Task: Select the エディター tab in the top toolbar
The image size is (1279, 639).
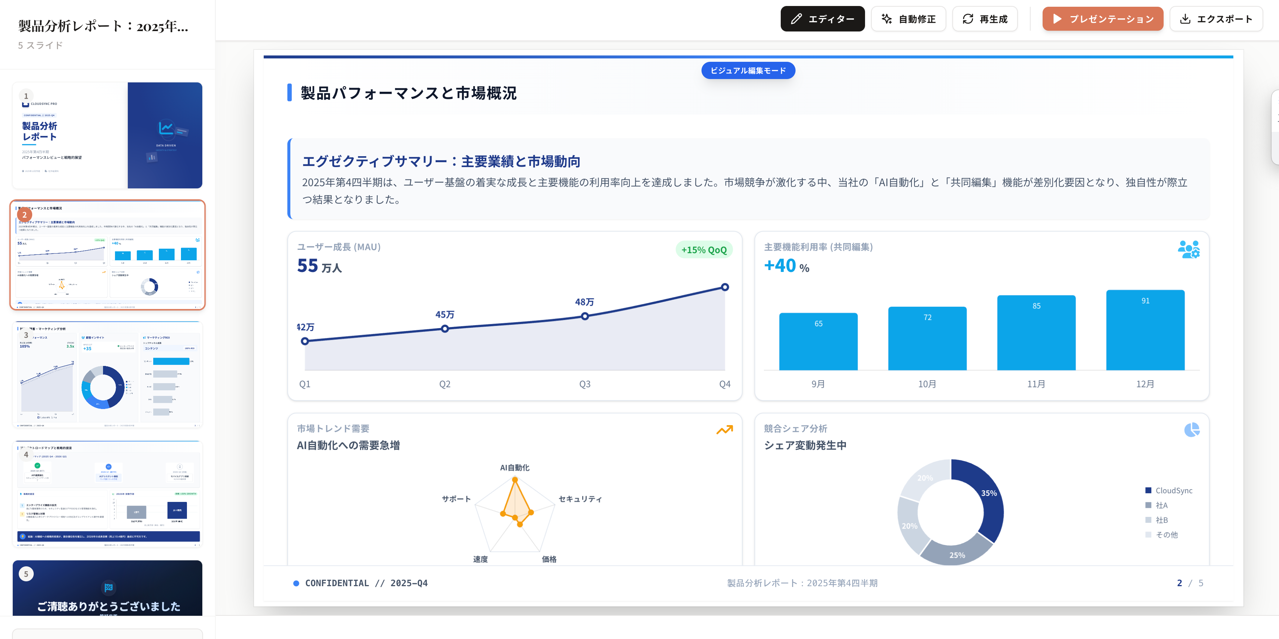Action: pyautogui.click(x=822, y=18)
